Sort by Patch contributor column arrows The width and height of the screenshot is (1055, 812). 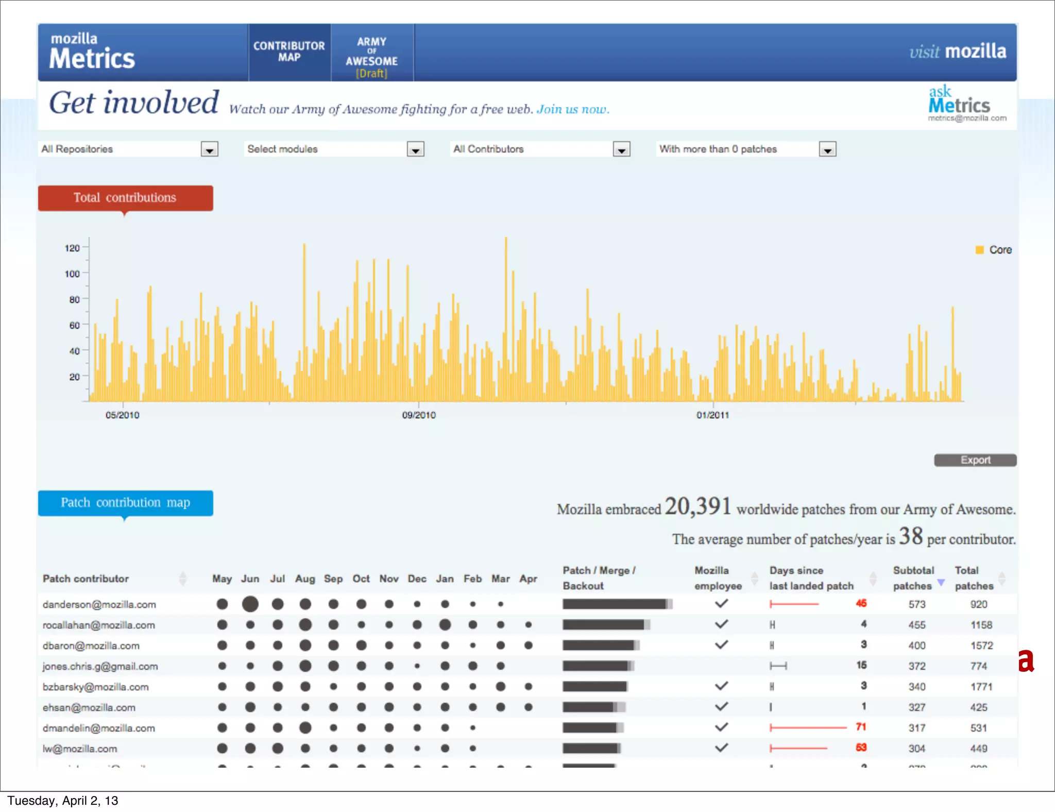tap(182, 579)
